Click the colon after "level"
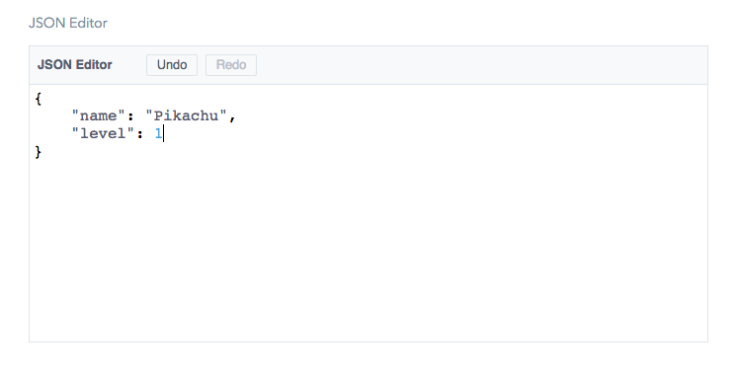740x376 pixels. [x=139, y=134]
